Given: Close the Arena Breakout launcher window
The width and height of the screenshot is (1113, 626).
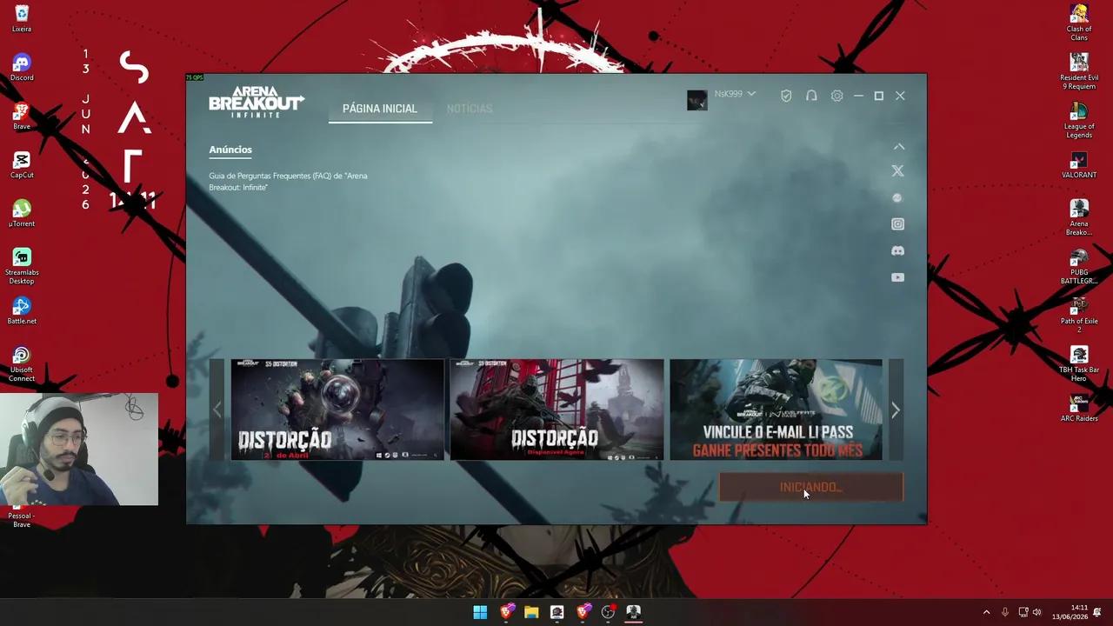Looking at the screenshot, I should coord(900,96).
